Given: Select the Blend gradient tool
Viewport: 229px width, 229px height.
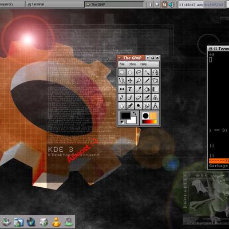Looking at the screenshot, I should click(x=155, y=89).
